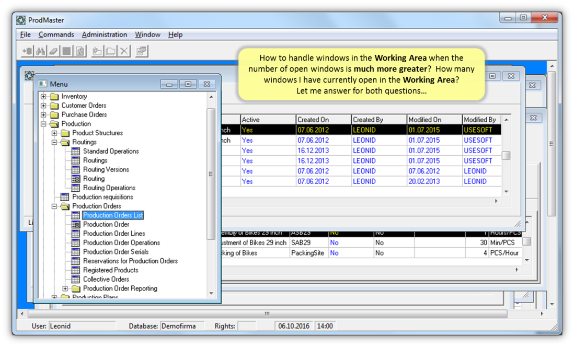Click the working area vertical scrollbar down arrow
Screen dimensions: 574x347
click(552, 304)
